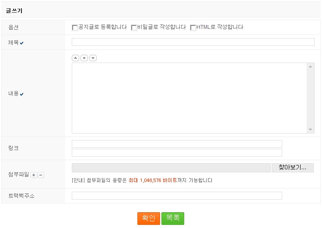Viewport: 322px width, 228px height.
Task: Click the content scrollbar down arrow
Action: [311, 130]
